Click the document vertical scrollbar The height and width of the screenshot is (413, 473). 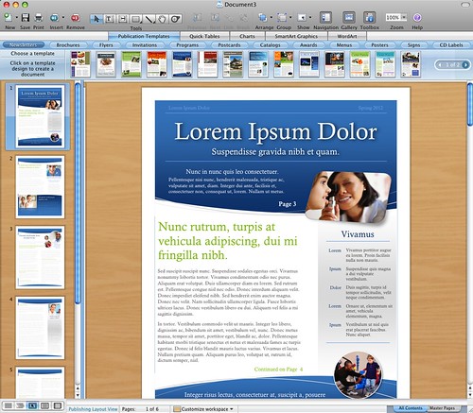pos(470,104)
